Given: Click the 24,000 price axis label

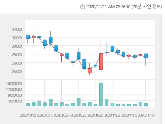Looking at the screenshot, I should click(16, 72).
